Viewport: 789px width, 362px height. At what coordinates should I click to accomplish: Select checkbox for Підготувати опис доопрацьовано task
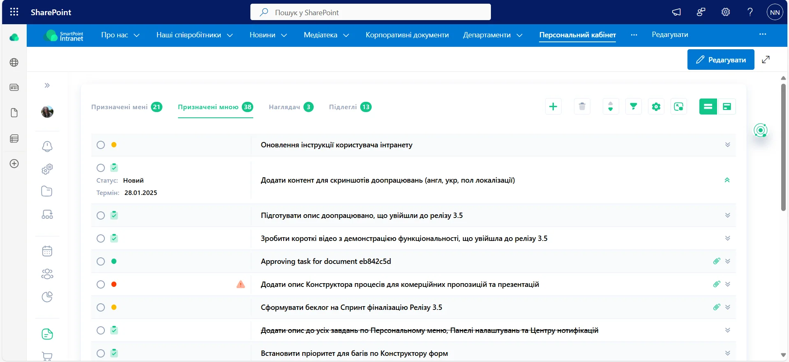coord(101,215)
